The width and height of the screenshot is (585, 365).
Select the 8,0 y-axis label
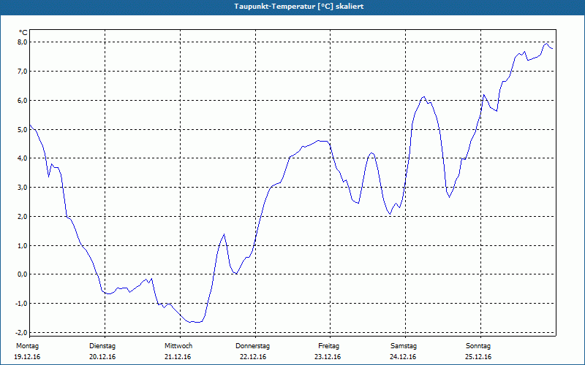click(x=23, y=42)
